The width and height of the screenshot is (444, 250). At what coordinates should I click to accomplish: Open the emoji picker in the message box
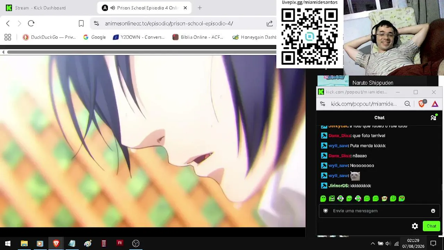pyautogui.click(x=433, y=211)
